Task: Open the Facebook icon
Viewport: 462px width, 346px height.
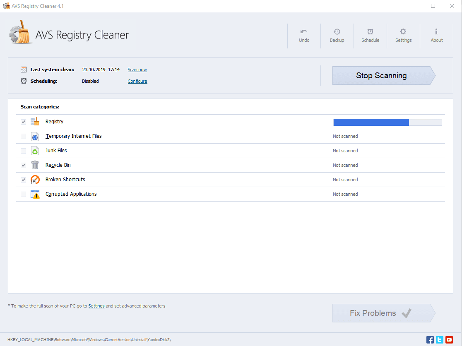Action: 430,339
